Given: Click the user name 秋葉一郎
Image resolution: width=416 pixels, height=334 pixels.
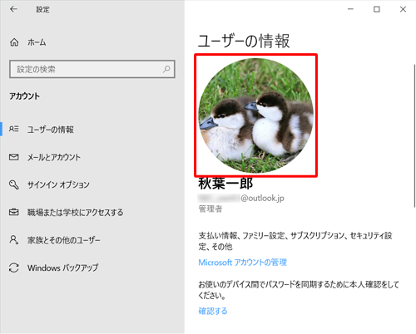Looking at the screenshot, I should click(x=225, y=184).
